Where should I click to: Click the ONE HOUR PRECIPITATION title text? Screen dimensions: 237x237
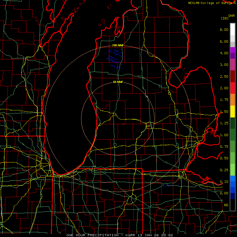coord(92,235)
